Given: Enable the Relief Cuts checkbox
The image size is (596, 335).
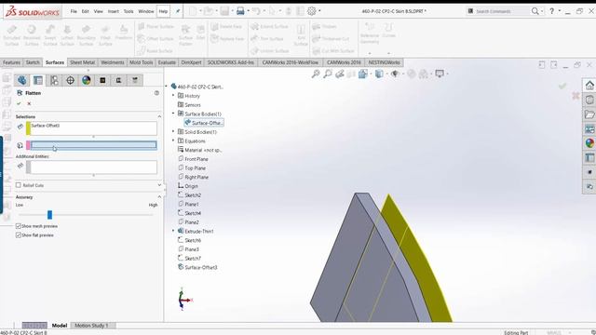Looking at the screenshot, I should [19, 185].
